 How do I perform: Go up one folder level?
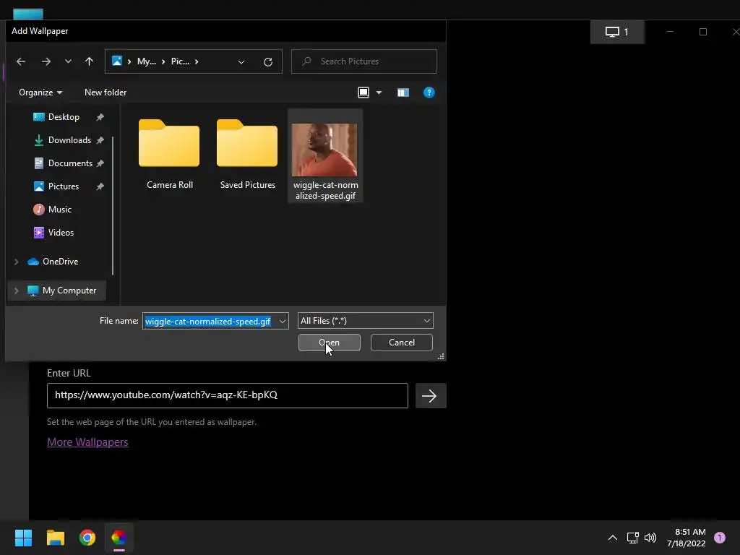pos(89,61)
